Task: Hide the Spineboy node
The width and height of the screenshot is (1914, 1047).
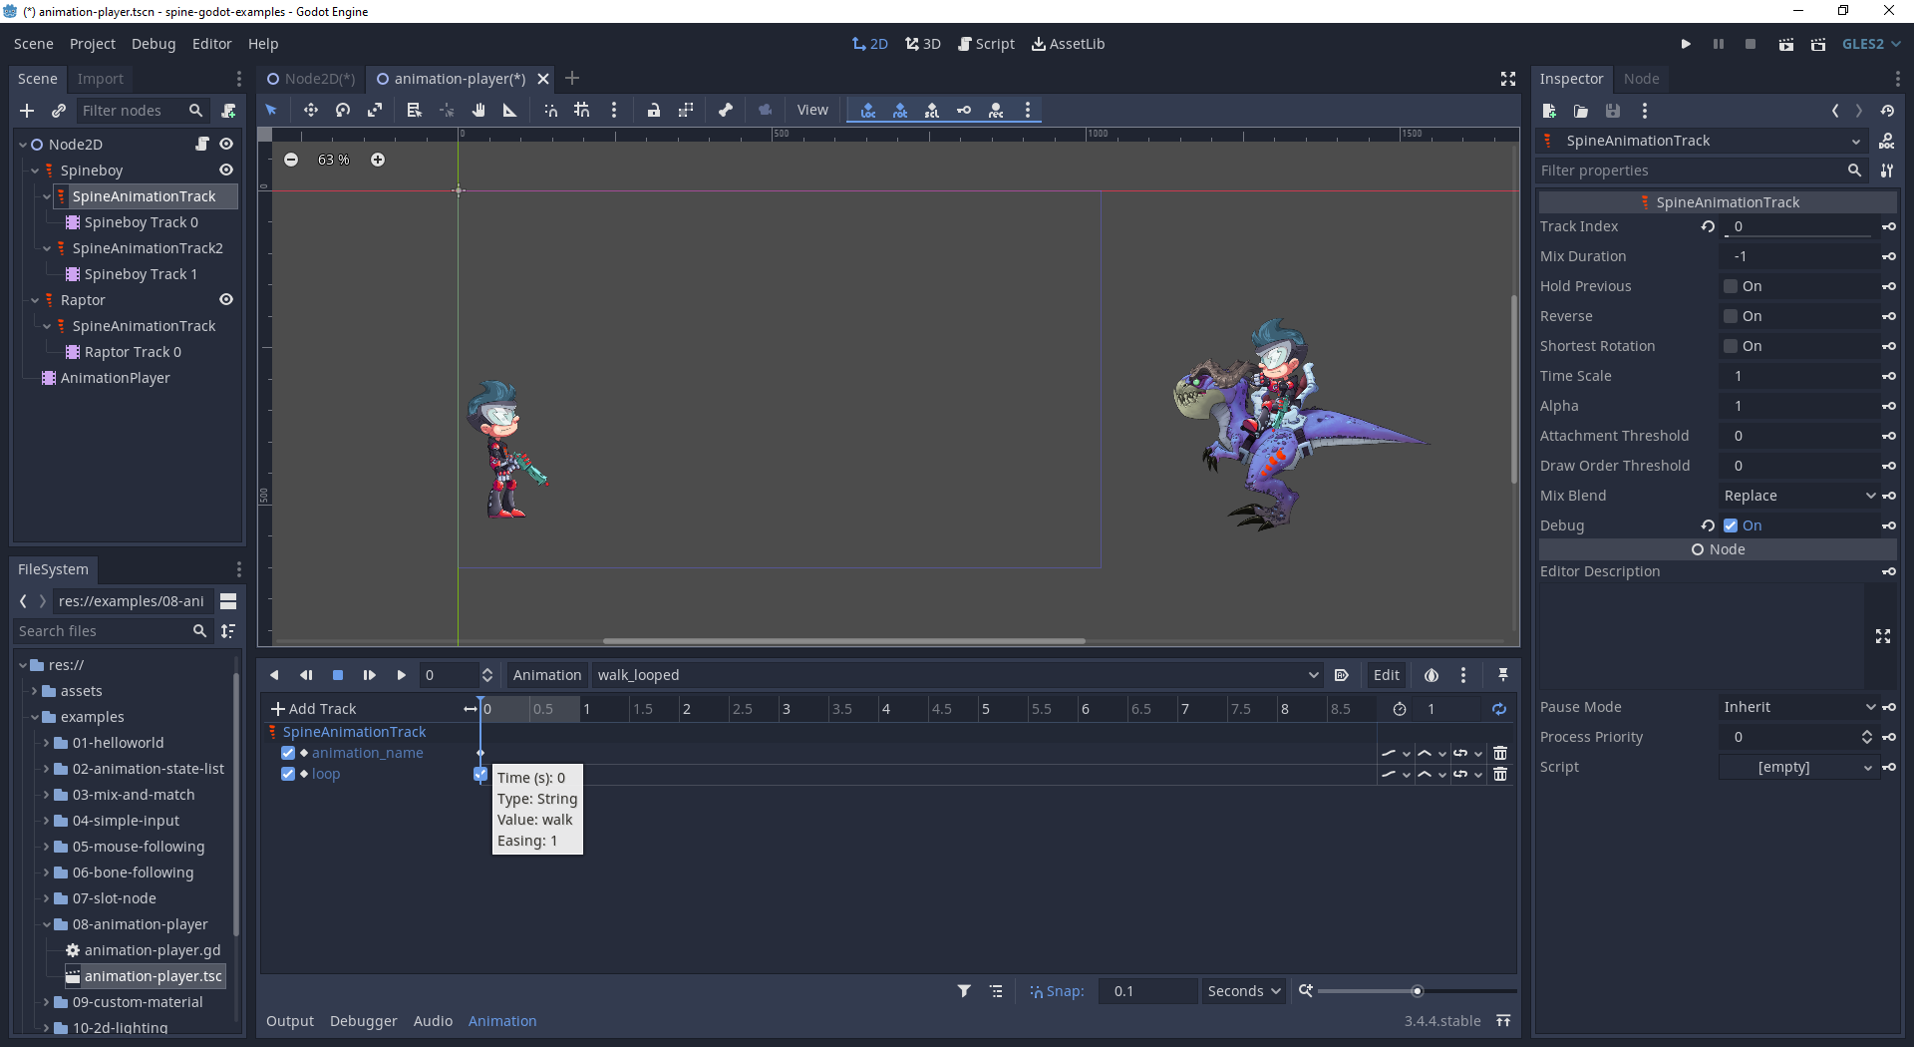Action: (x=226, y=171)
